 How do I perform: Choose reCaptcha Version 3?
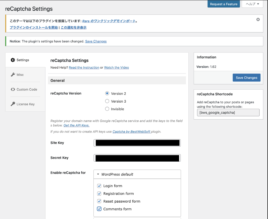tap(107, 101)
